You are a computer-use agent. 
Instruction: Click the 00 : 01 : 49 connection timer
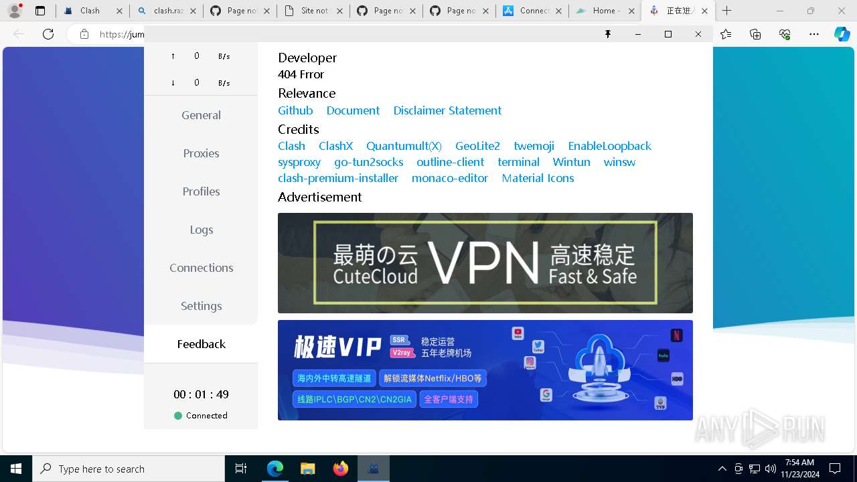click(201, 394)
